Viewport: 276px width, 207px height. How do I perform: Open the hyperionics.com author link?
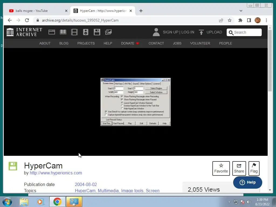(x=56, y=173)
